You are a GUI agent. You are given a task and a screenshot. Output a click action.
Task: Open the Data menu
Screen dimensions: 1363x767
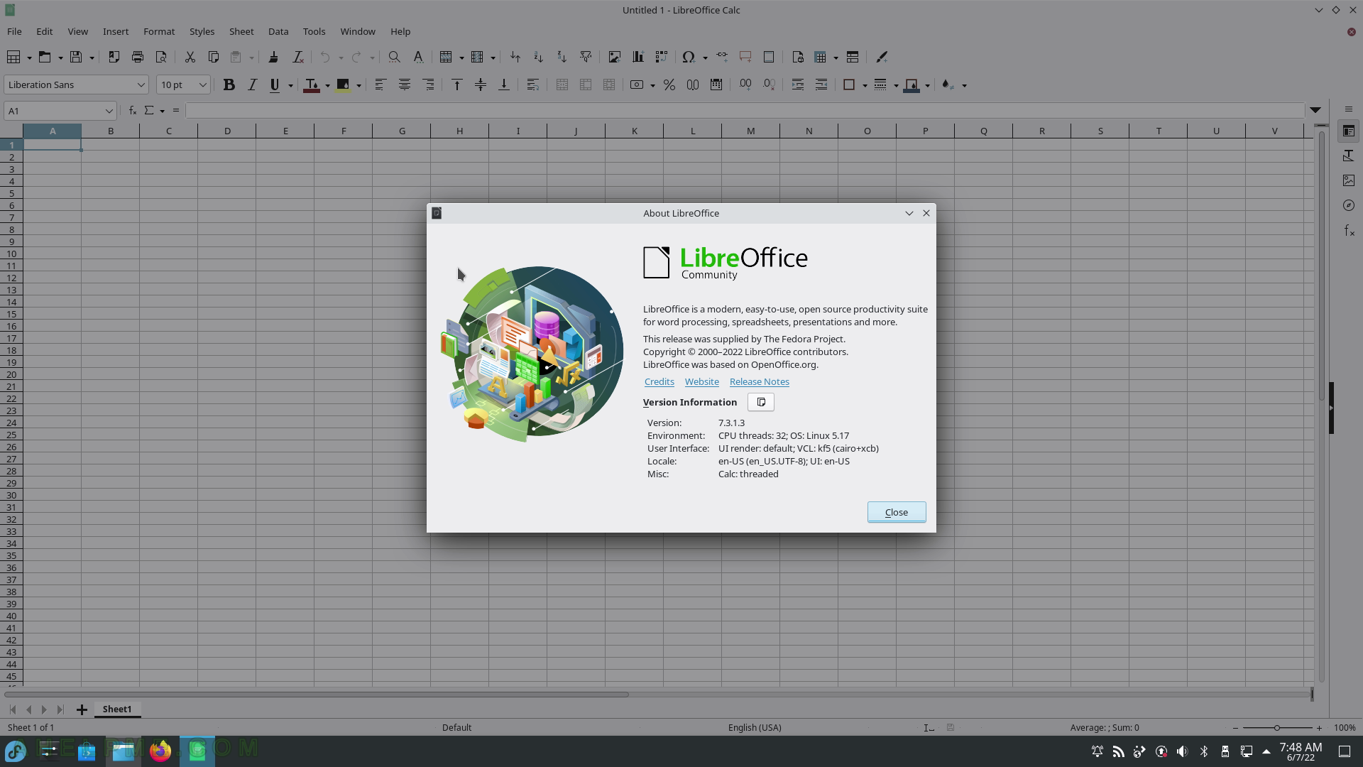tap(278, 31)
